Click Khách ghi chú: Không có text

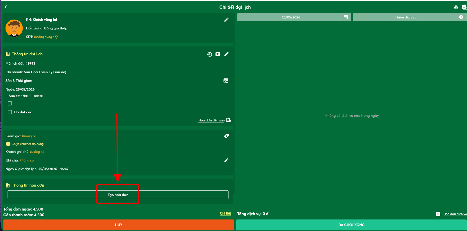pyautogui.click(x=25, y=152)
